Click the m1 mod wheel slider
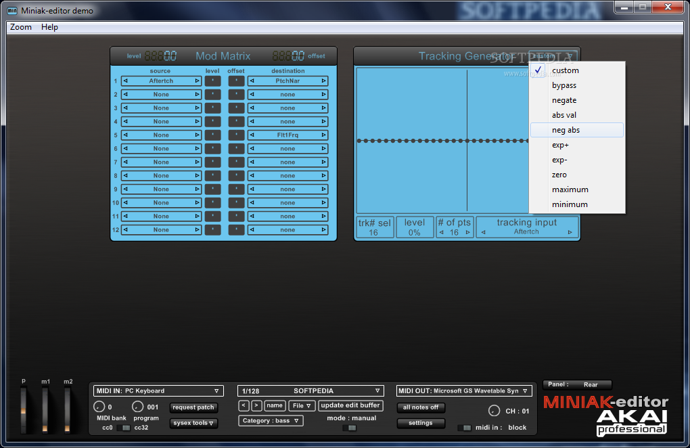This screenshot has height=448, width=690. tap(45, 409)
